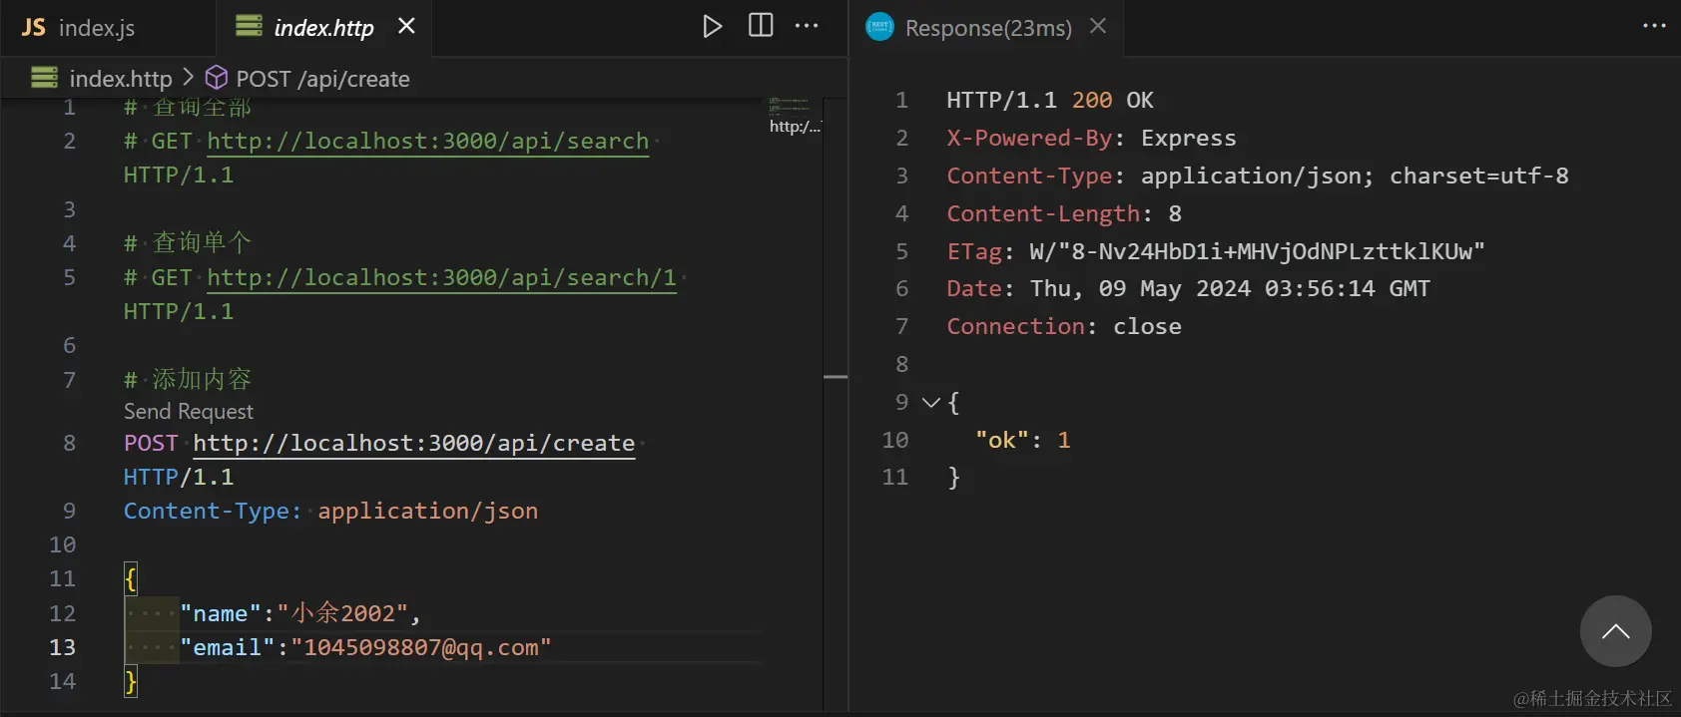Click the index.http breadcrumb file icon
This screenshot has width=1681, height=717.
click(44, 77)
